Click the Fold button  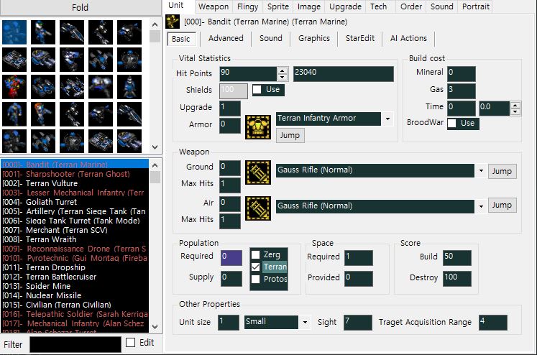click(80, 7)
